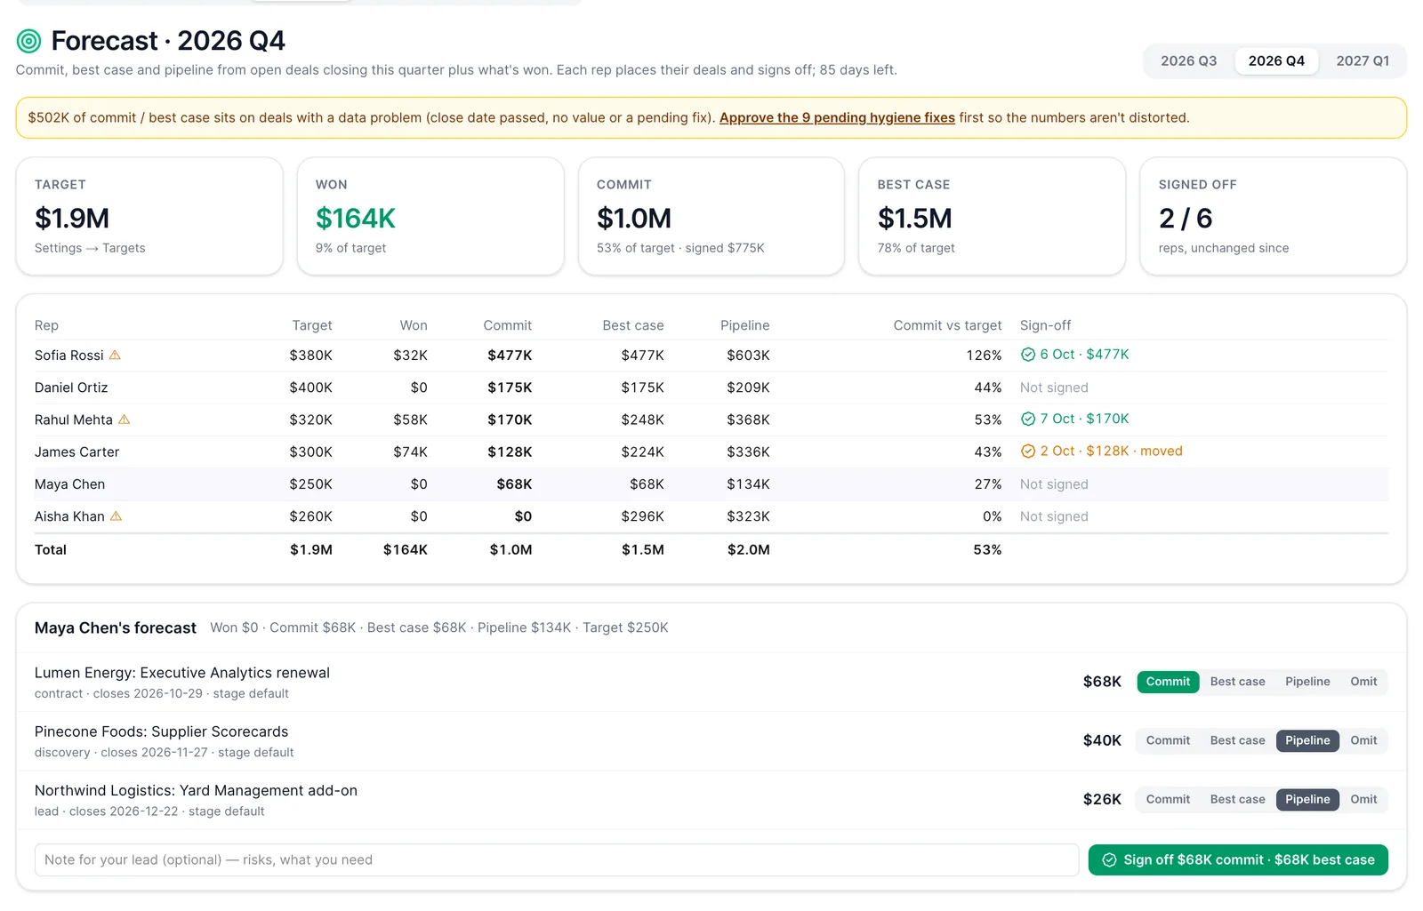
Task: Select Daniel Ortiz rep row
Action: (711, 388)
